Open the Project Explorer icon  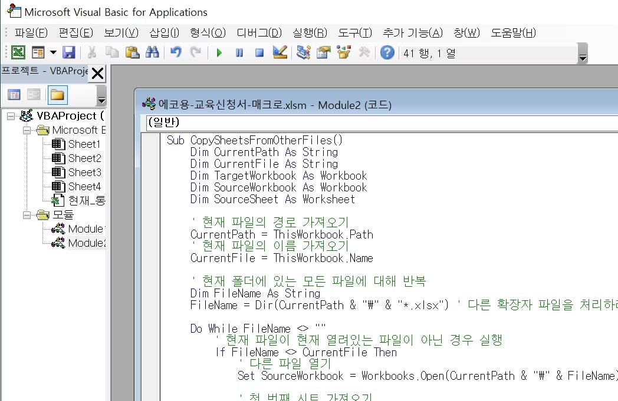pos(303,52)
